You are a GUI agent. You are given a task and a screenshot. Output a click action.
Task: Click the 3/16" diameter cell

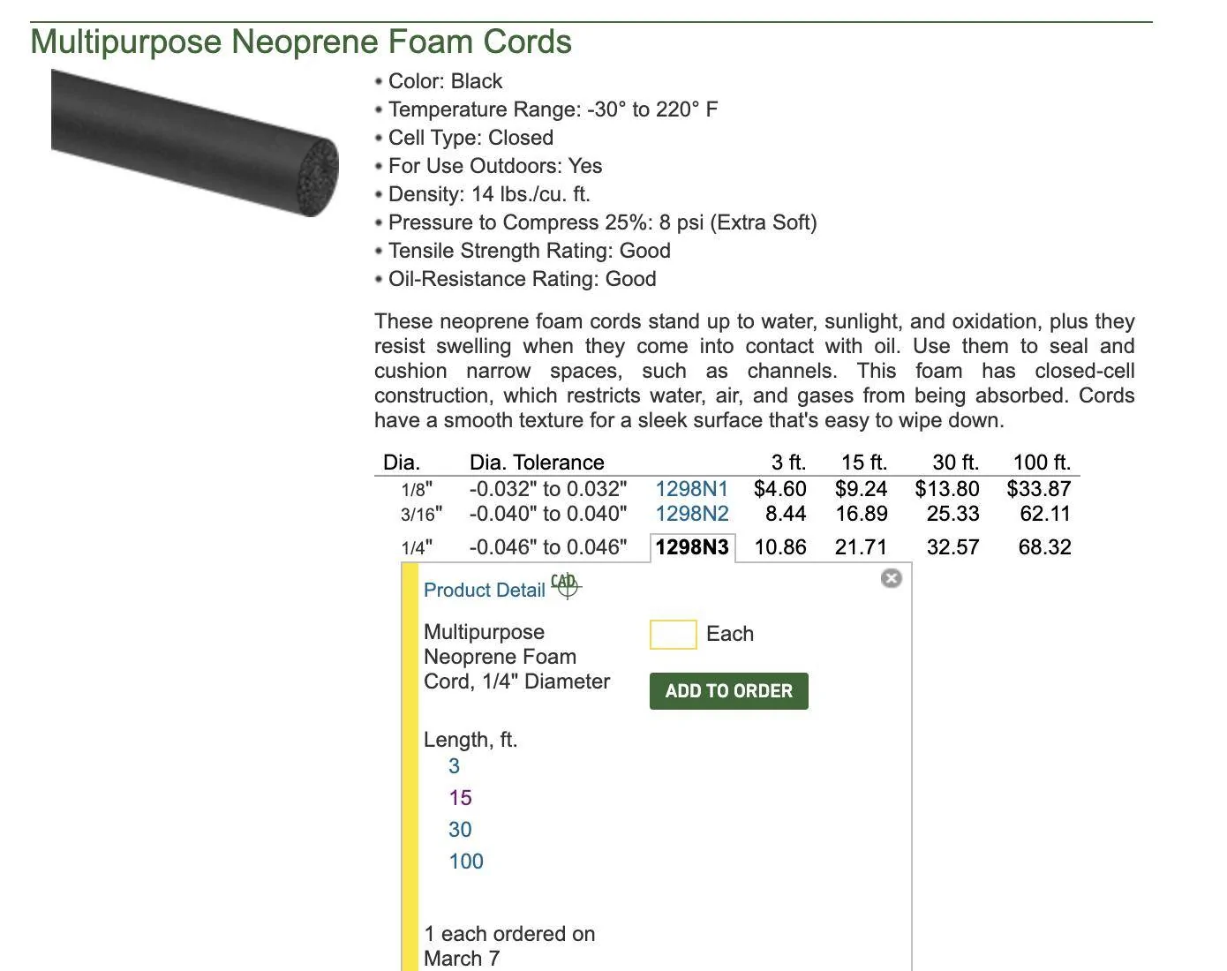[x=422, y=514]
